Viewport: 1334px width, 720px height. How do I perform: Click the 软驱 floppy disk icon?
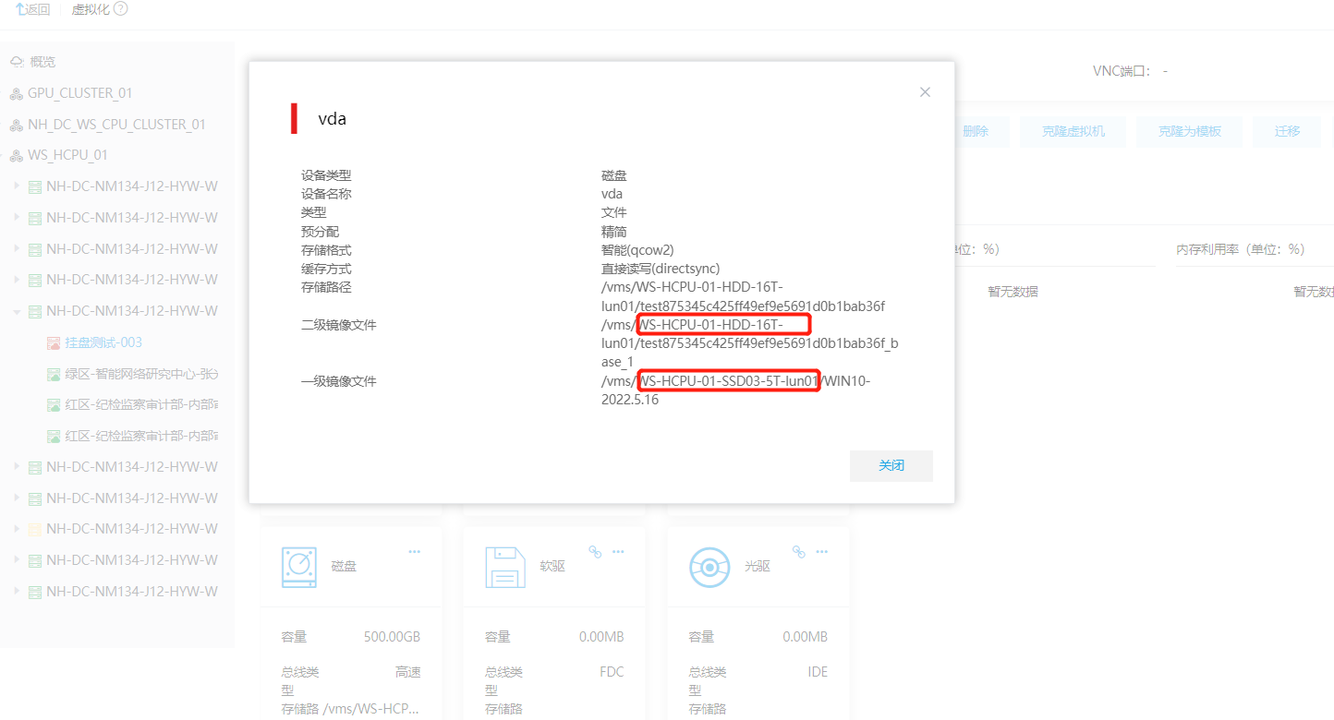504,566
